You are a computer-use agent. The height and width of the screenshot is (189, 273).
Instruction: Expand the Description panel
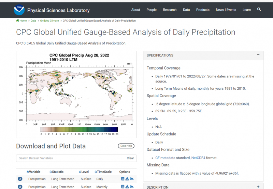click(x=258, y=187)
